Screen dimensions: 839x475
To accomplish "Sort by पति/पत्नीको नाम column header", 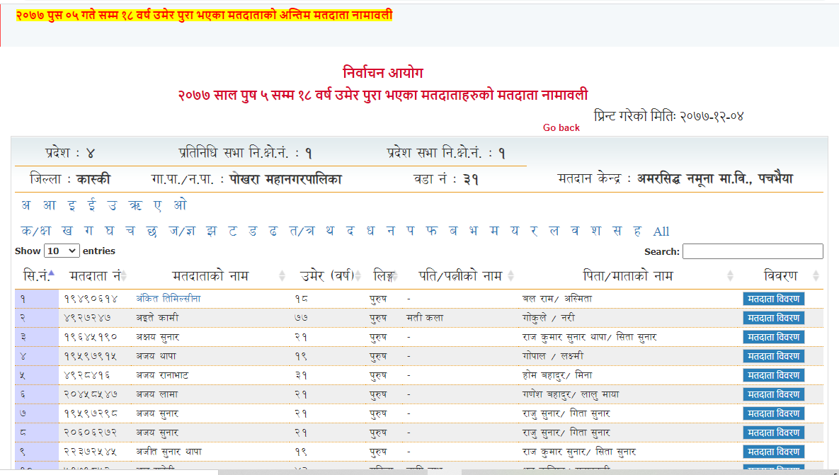I will (460, 276).
